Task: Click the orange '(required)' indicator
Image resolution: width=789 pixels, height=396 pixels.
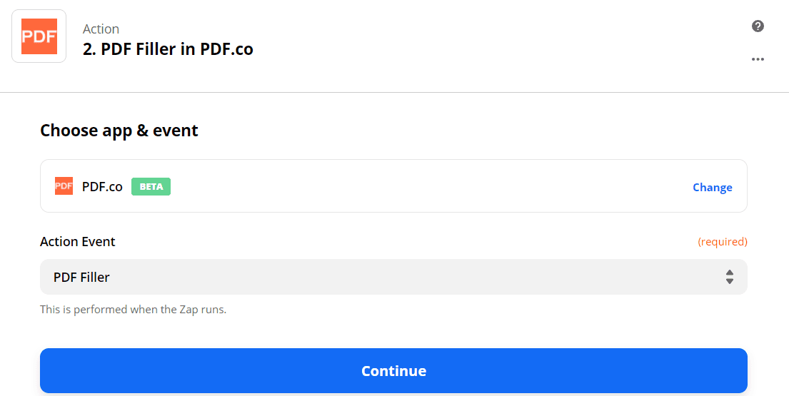Action: point(722,242)
